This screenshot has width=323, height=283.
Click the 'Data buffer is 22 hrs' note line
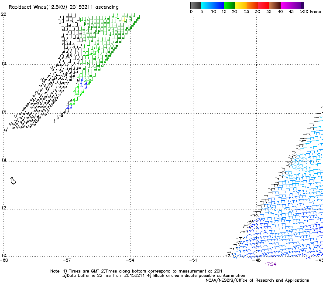tap(154, 276)
